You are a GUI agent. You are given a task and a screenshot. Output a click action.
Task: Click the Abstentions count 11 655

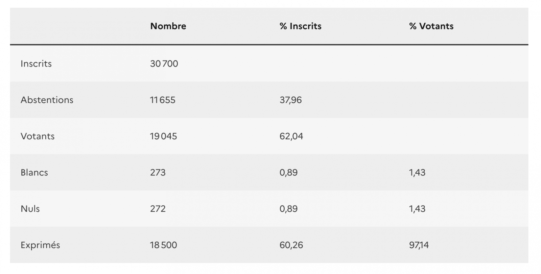(163, 100)
